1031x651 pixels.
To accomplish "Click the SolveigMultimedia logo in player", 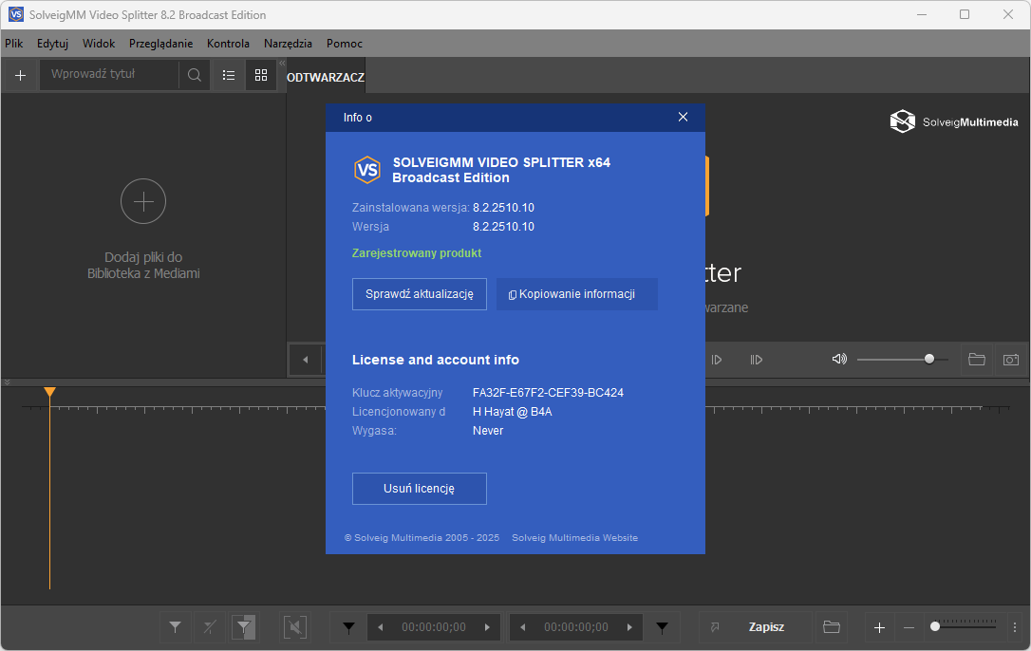I will point(954,121).
